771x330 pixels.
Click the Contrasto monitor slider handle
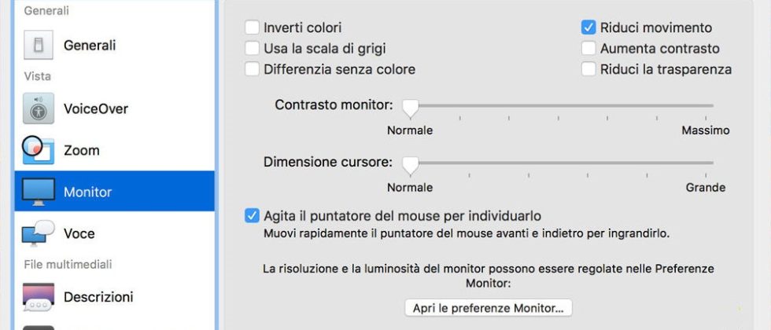(x=410, y=105)
